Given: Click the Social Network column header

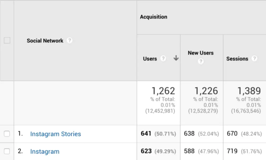Looking at the screenshot, I should pyautogui.click(x=45, y=41).
